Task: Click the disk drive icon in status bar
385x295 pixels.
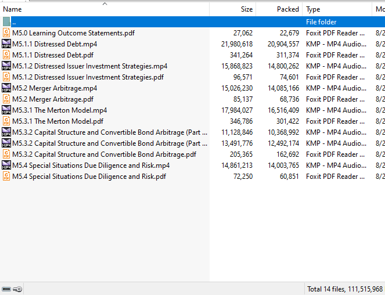Action: tap(6, 289)
